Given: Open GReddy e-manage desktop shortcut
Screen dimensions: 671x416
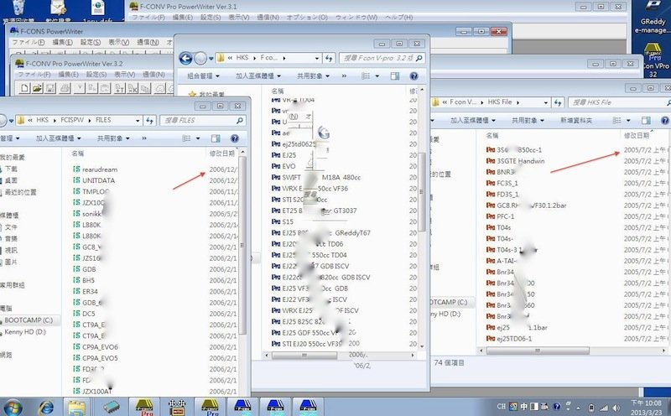Looking at the screenshot, I should 653,17.
